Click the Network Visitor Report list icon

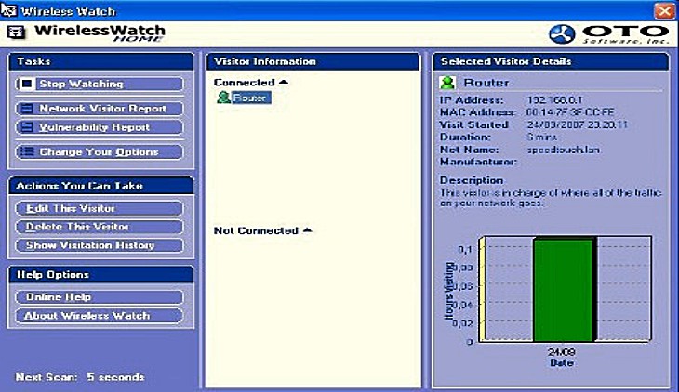click(x=27, y=108)
